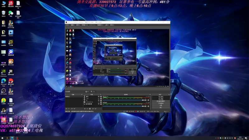The image size is (249, 140).
Task: Select the display capture source row
Action: pos(92,104)
